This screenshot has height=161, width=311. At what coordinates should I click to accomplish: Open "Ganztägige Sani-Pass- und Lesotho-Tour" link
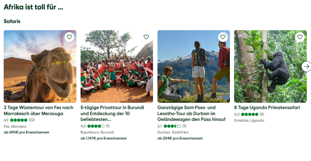point(191,114)
